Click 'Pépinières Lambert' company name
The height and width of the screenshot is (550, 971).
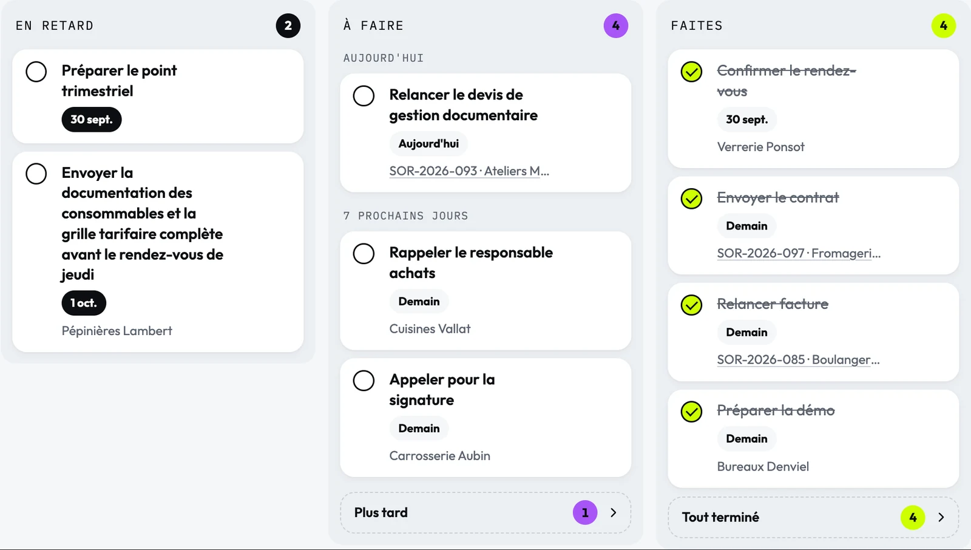coord(117,331)
